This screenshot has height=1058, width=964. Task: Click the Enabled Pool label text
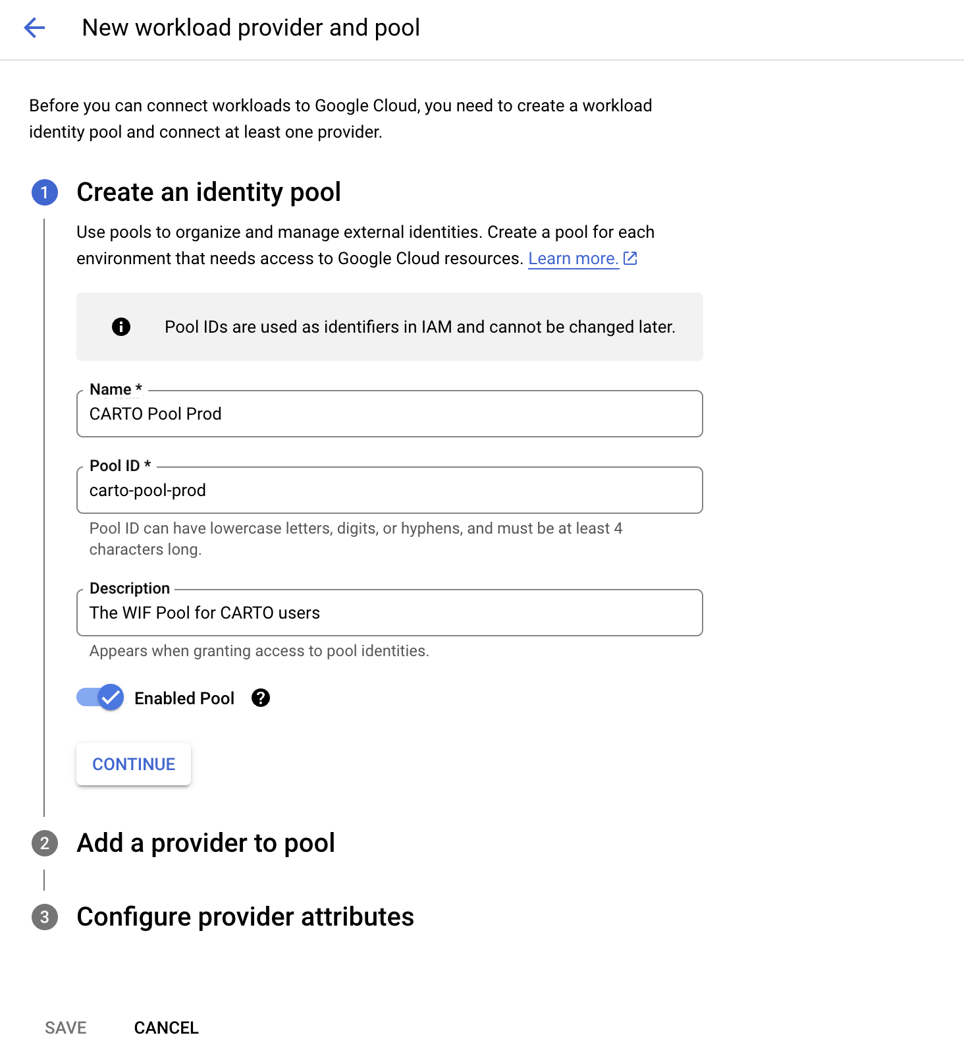point(184,698)
